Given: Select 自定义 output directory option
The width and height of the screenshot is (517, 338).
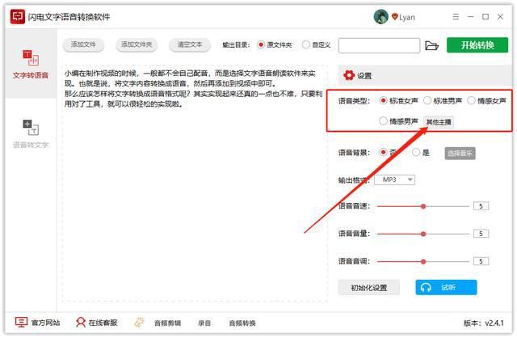Looking at the screenshot, I should point(316,44).
